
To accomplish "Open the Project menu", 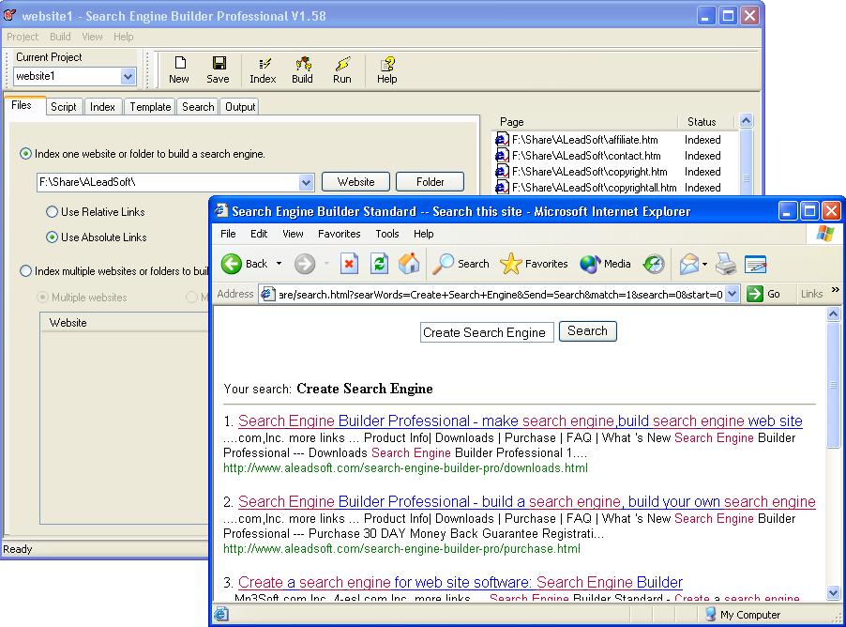I will click(23, 37).
